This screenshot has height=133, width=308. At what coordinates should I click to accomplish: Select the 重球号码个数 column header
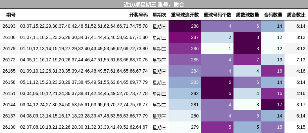click(x=217, y=15)
